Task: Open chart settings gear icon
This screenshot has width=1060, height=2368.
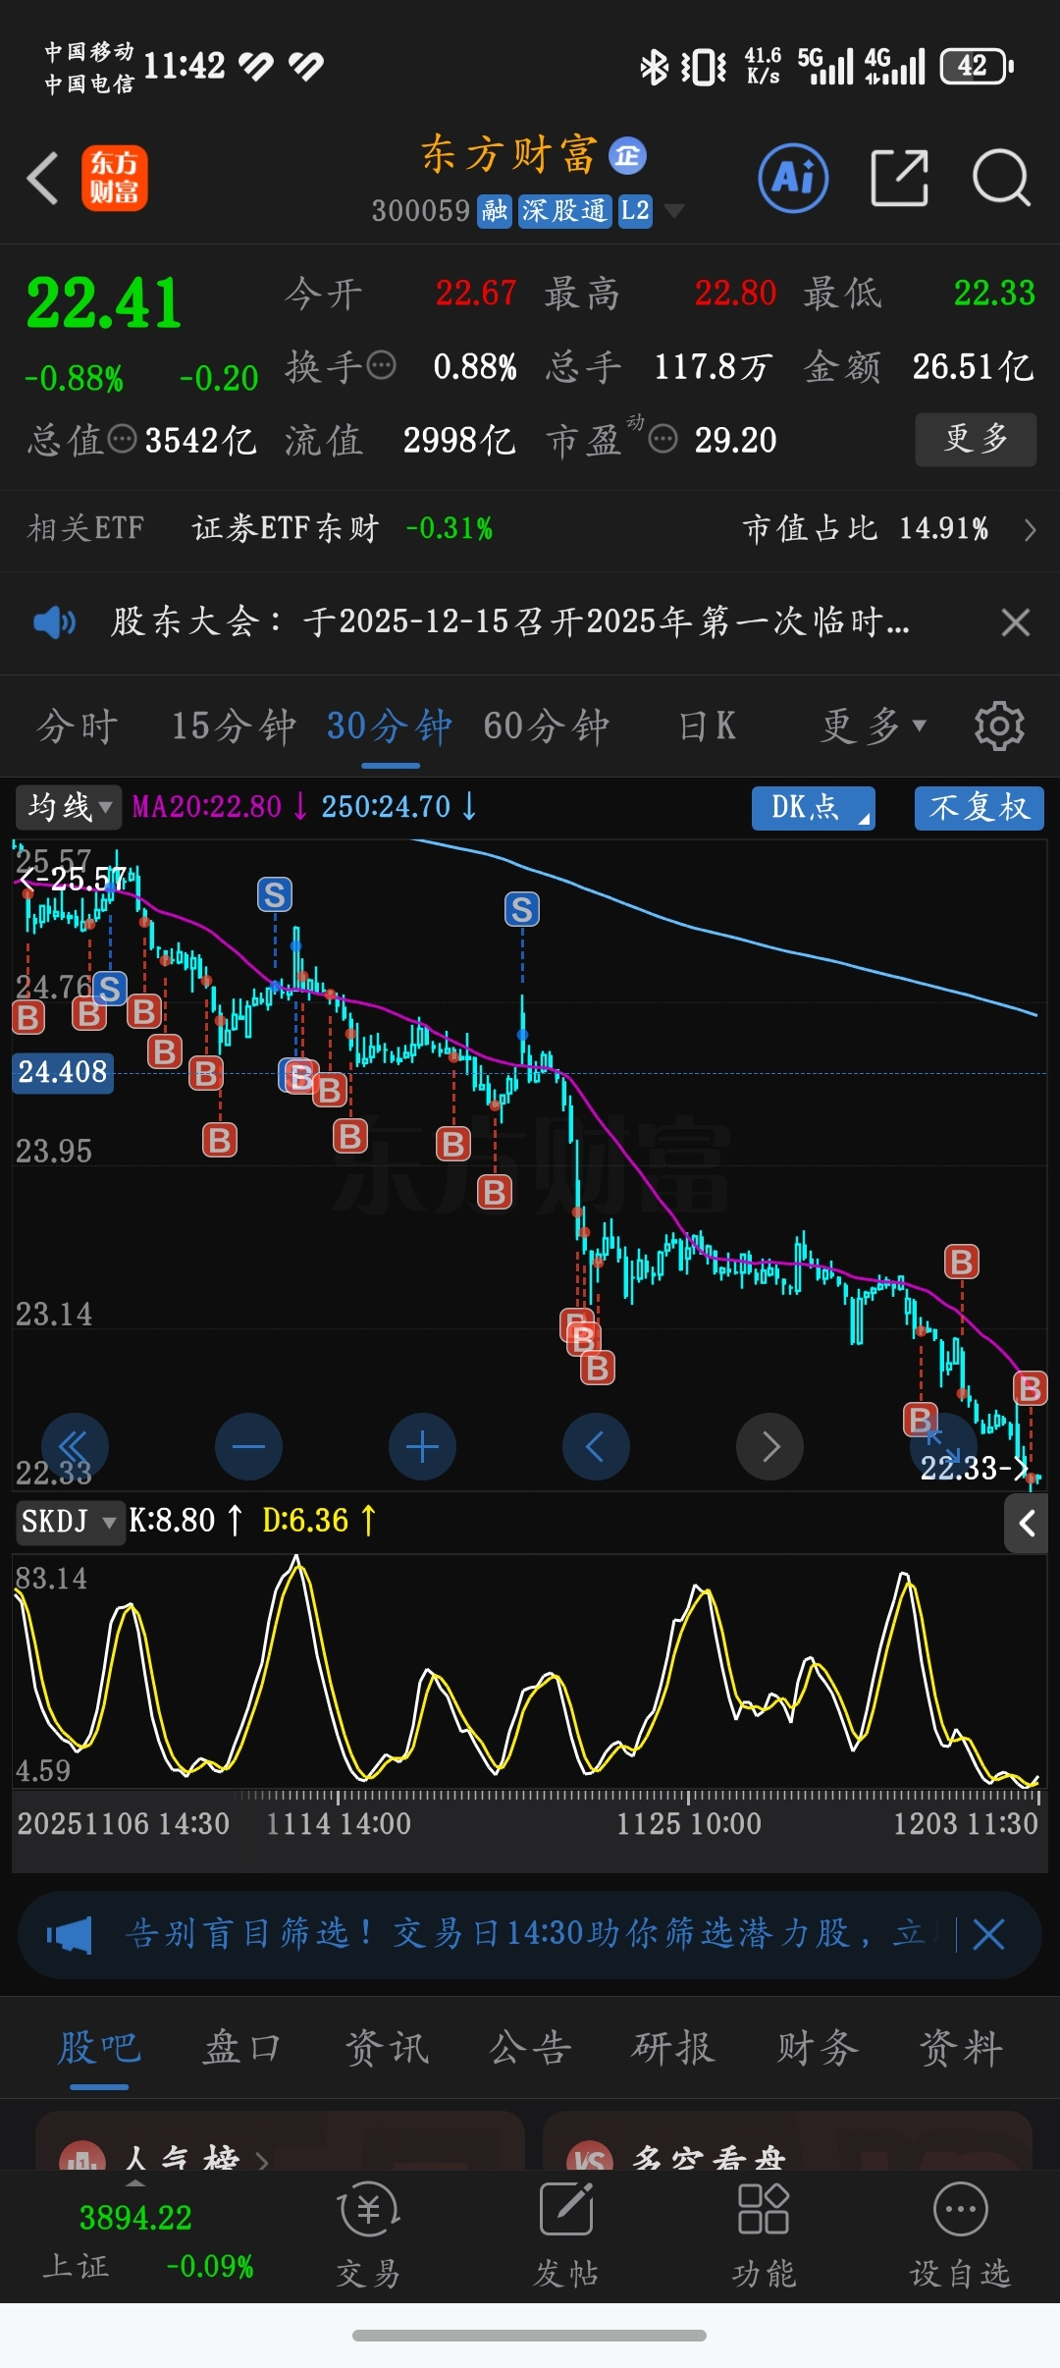Action: coord(999,727)
